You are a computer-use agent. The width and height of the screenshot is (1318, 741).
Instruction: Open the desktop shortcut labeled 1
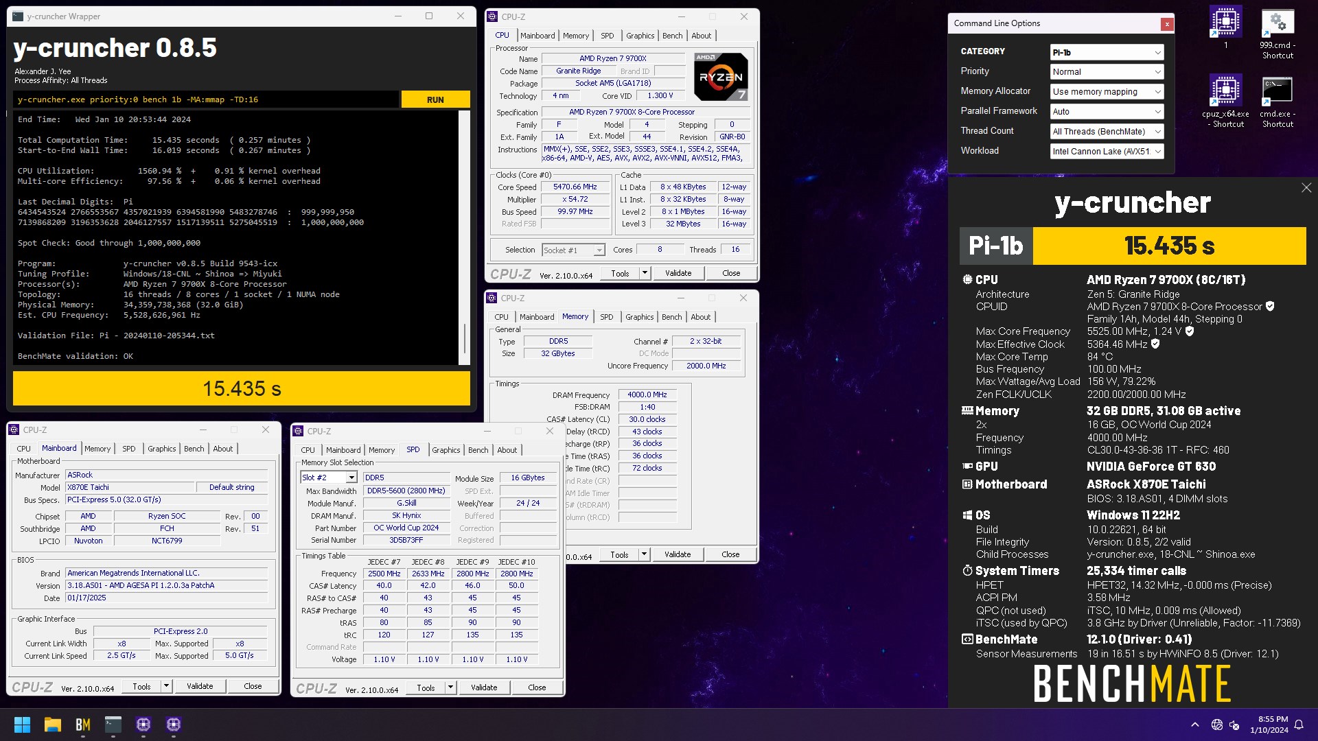click(x=1225, y=27)
